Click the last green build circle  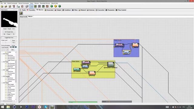coord(59,6)
